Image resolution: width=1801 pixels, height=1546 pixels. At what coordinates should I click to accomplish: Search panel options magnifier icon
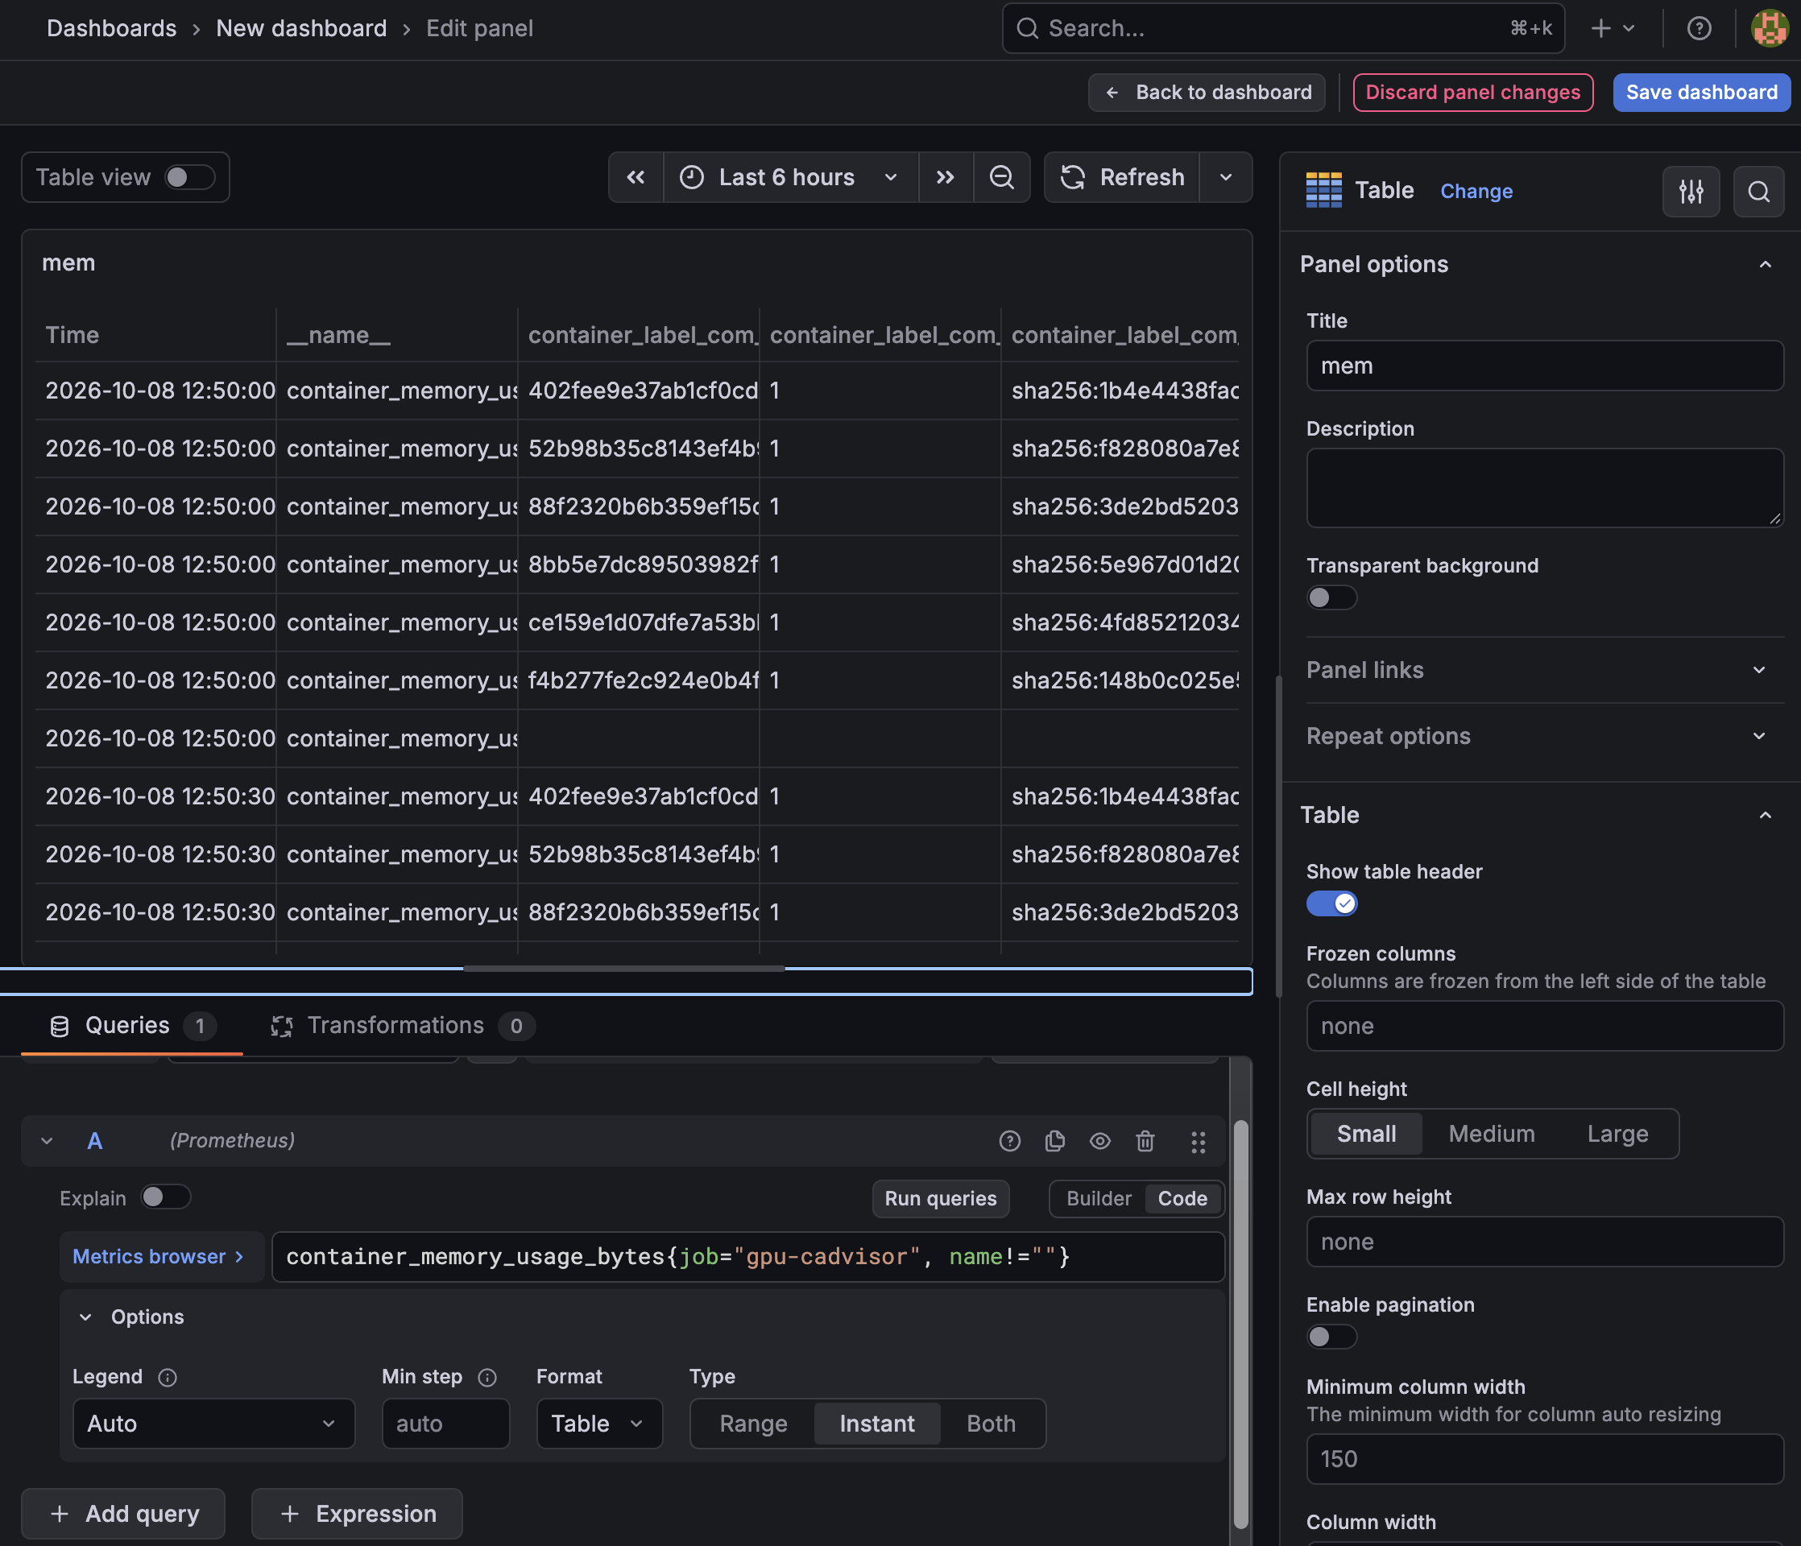[x=1758, y=191]
